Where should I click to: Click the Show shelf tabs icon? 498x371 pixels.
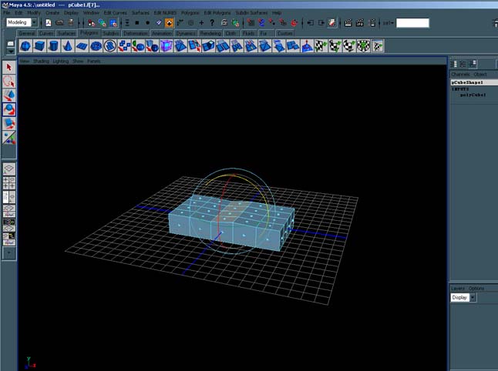11,43
